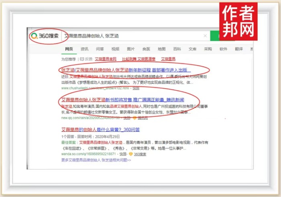Viewport: 281px width, 197px height.
Task: Click the 更多相关问题 link
Action: [x=96, y=160]
